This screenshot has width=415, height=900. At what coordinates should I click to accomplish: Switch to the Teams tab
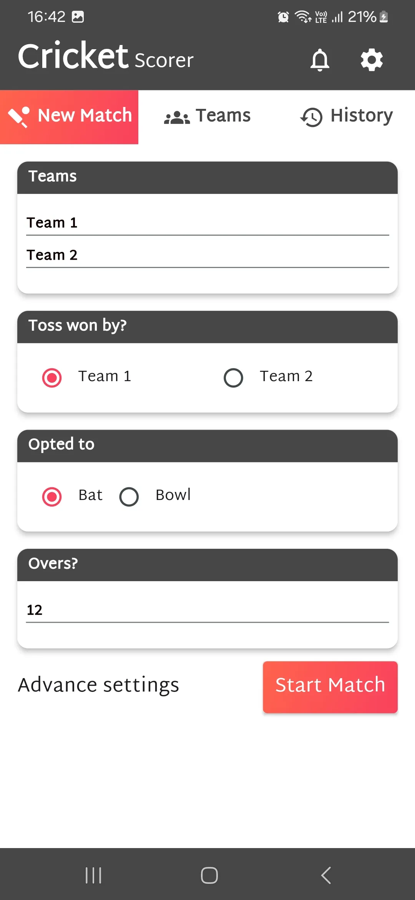coord(207,116)
